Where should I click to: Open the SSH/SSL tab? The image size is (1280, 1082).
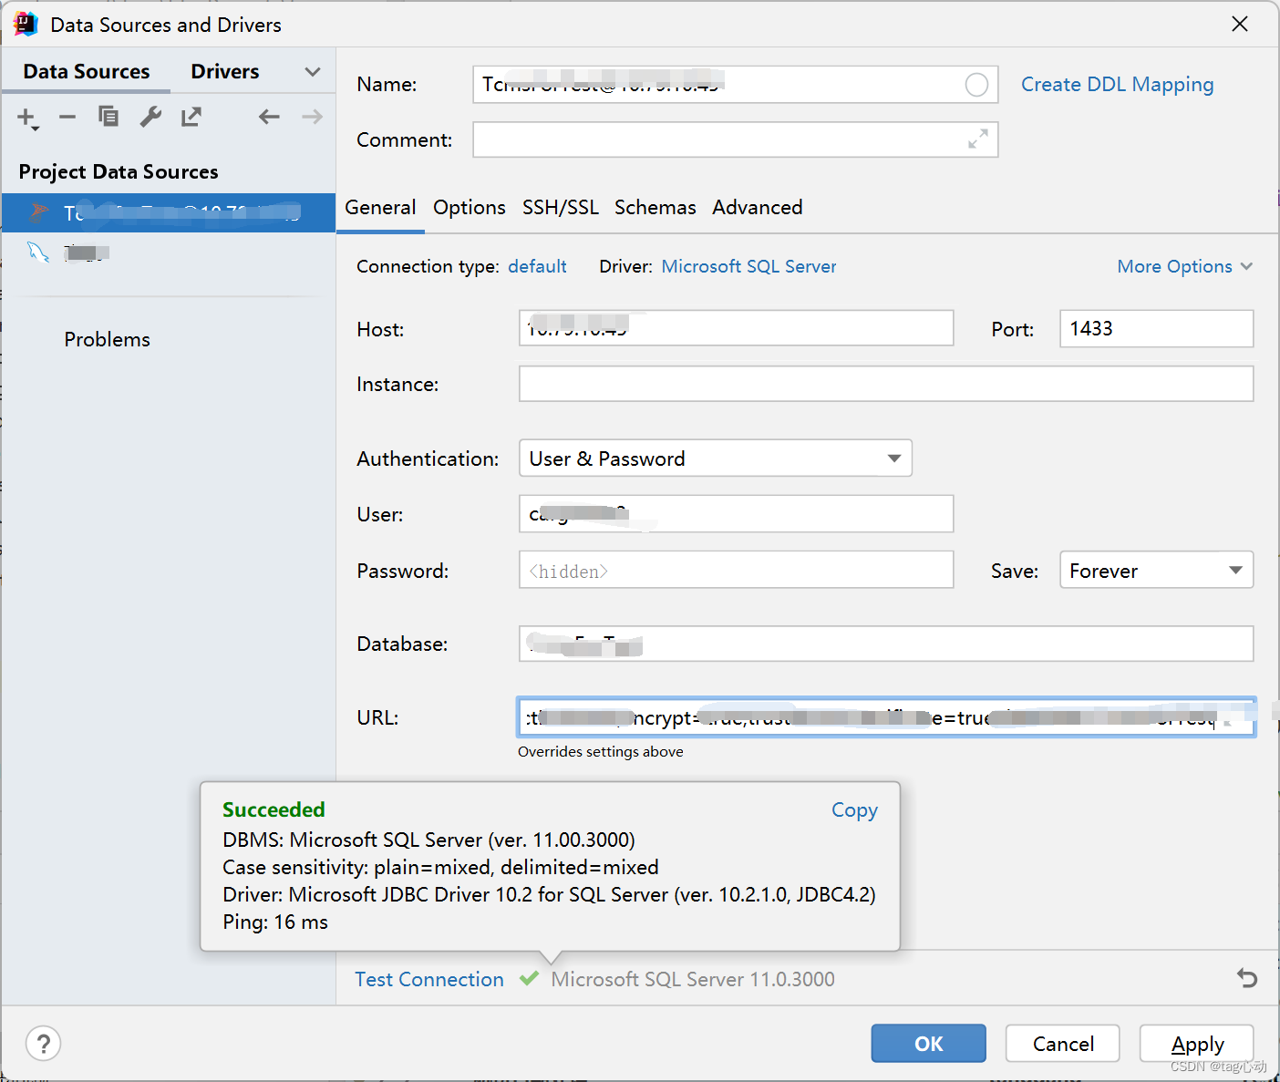(x=561, y=208)
